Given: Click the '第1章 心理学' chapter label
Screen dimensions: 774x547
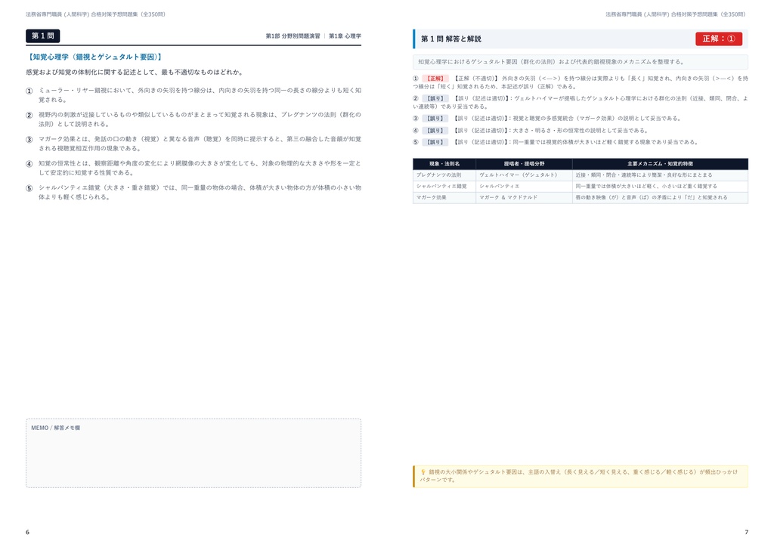Looking at the screenshot, I should [345, 36].
